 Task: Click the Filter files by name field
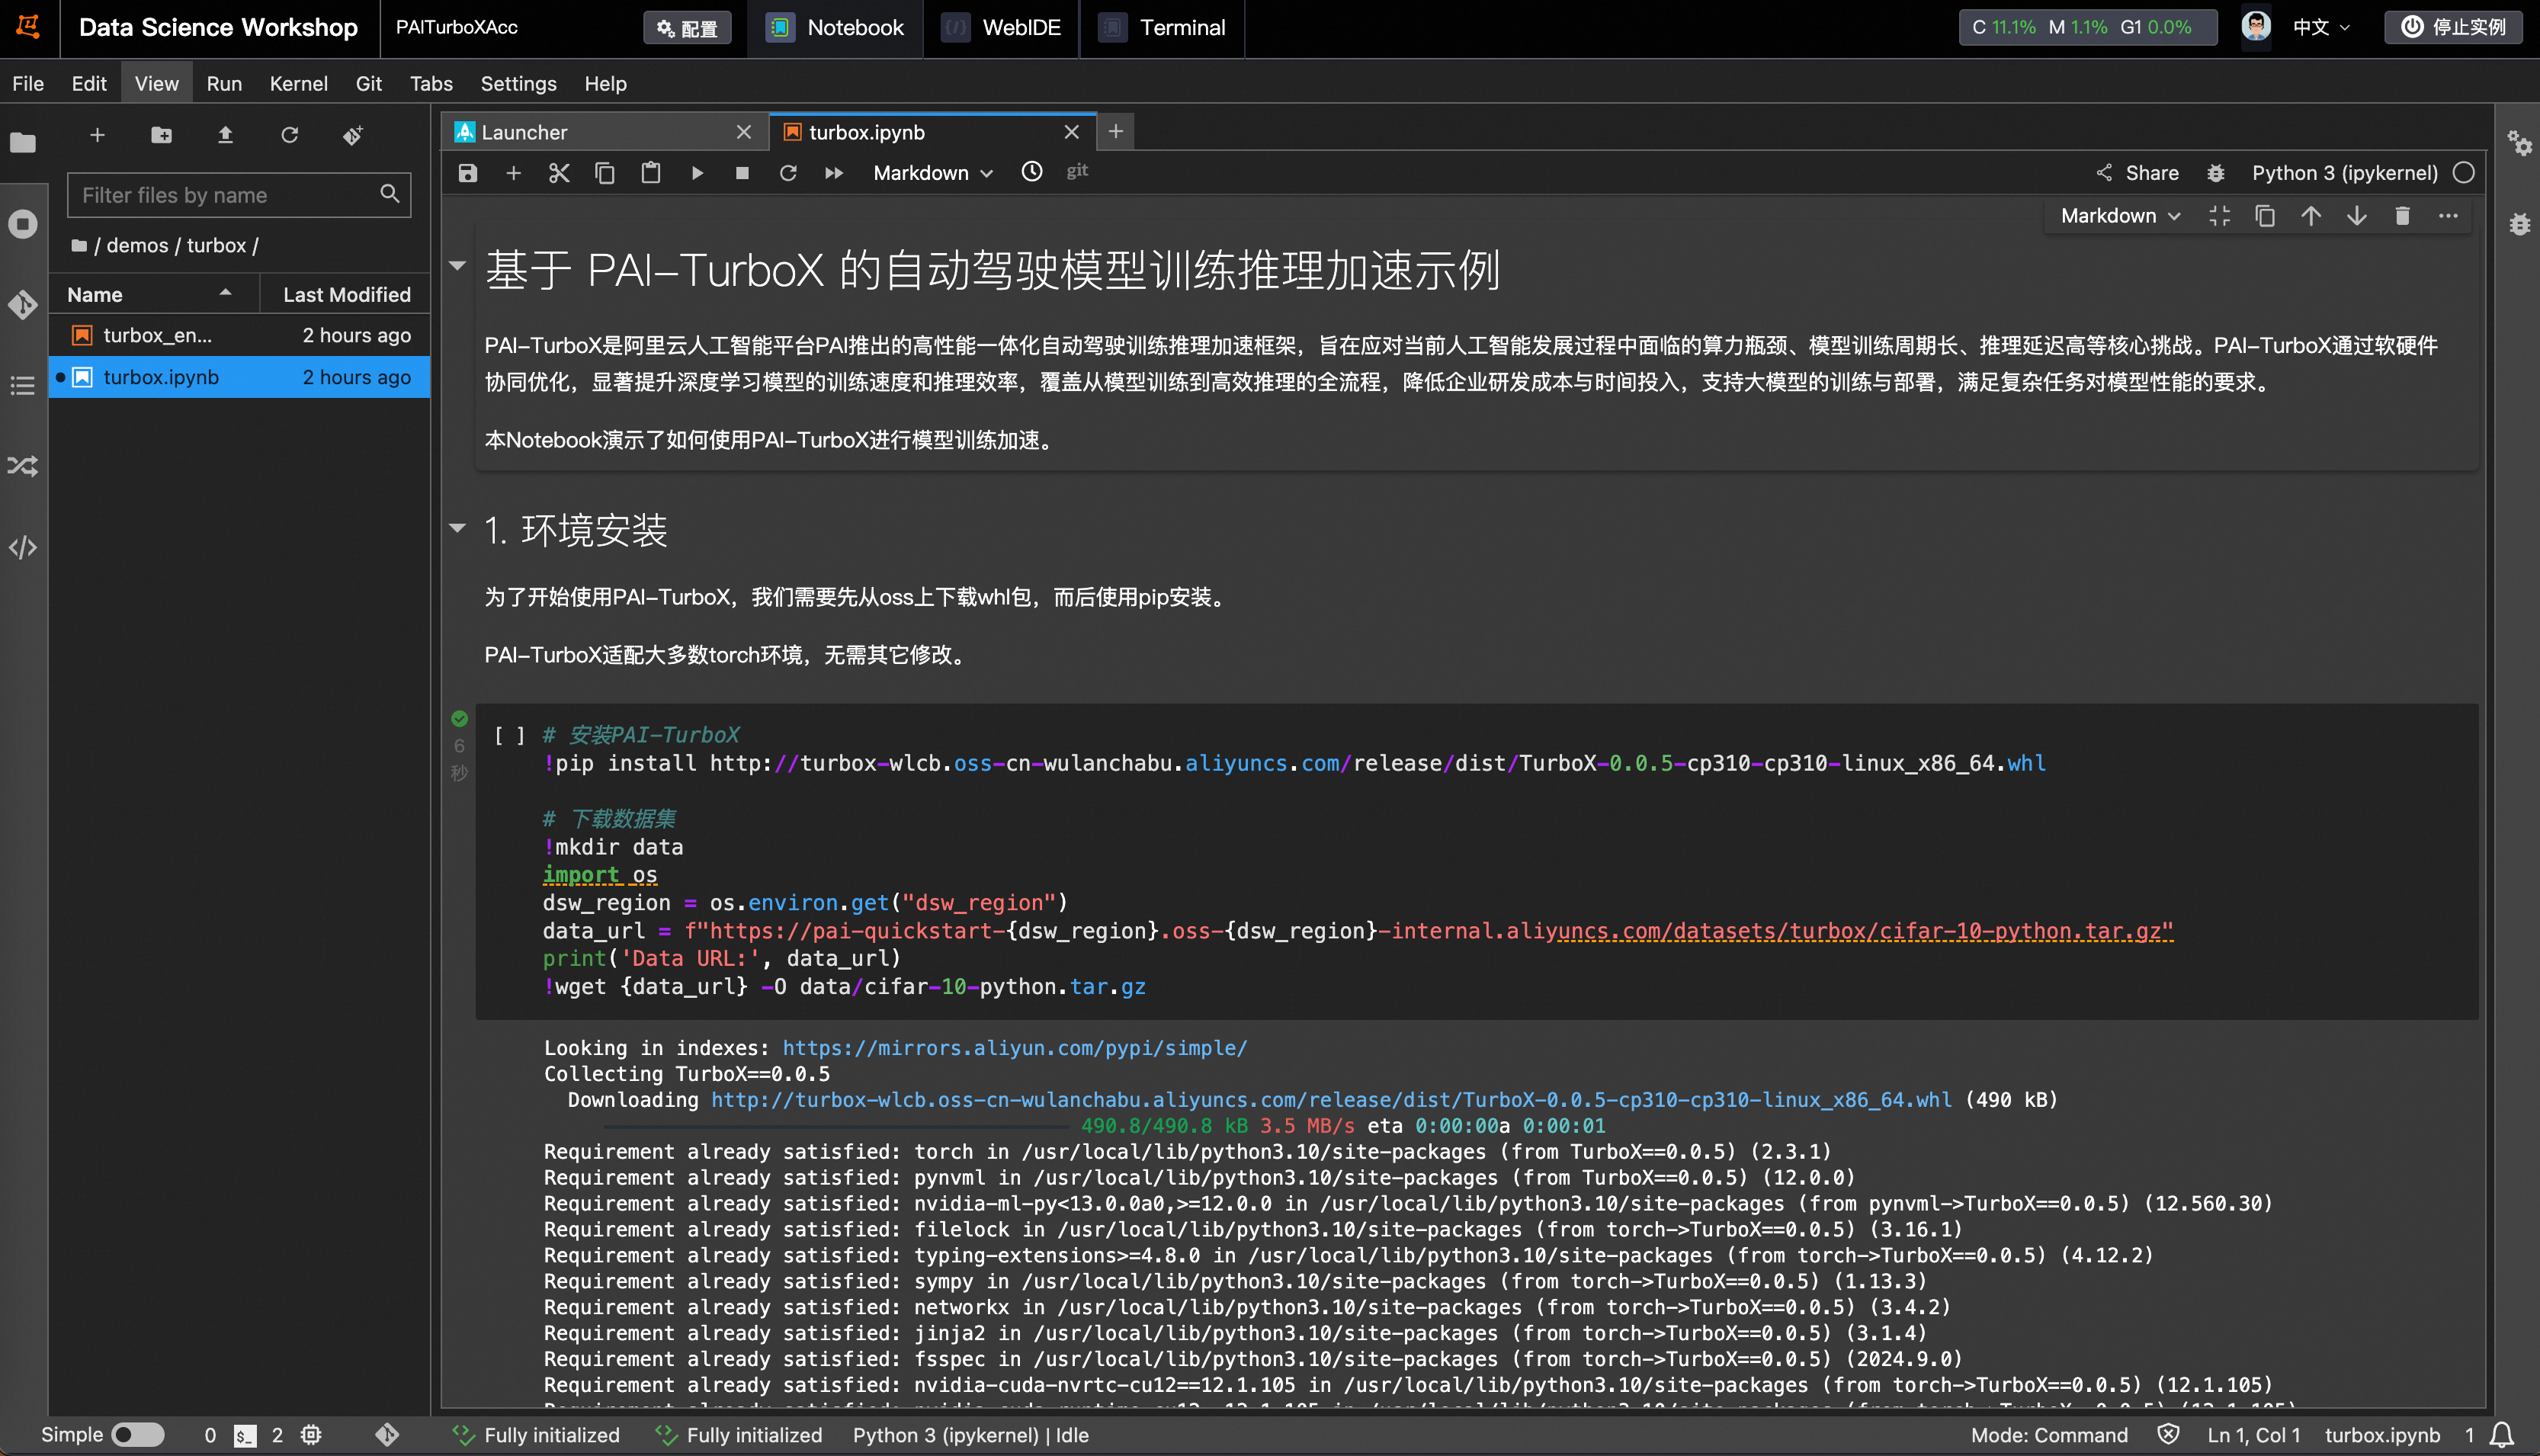coord(226,195)
